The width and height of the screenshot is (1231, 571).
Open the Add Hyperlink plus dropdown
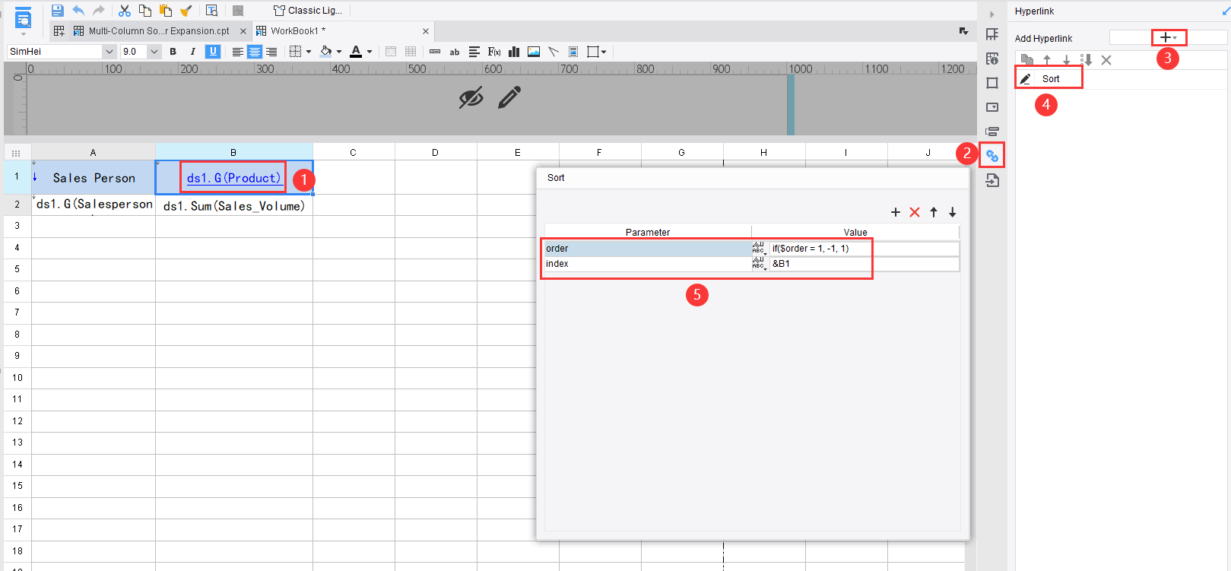point(1169,37)
